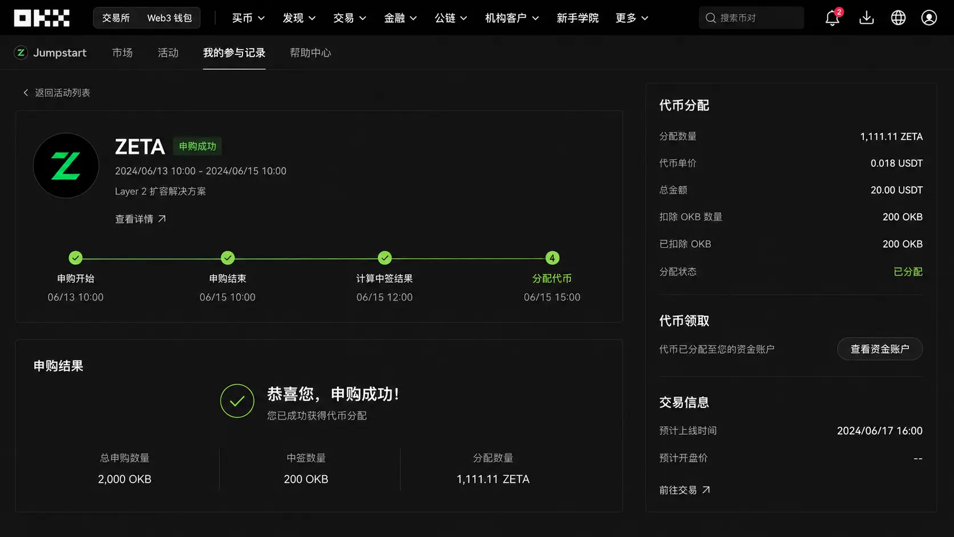This screenshot has width=954, height=537.
Task: Click the 1,111.11 ZETA value under 代币分配
Action: [891, 136]
